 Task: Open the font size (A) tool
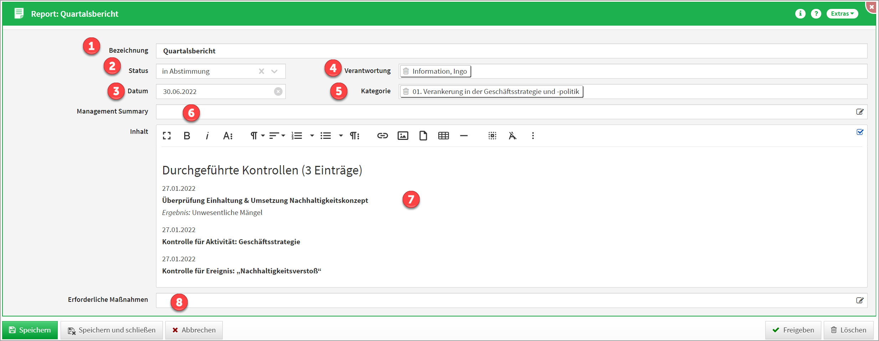click(x=228, y=136)
